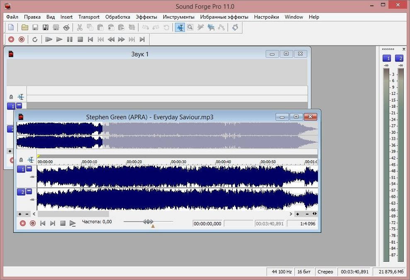
Task: Click Pause in main transport toolbar
Action: pyautogui.click(x=70, y=39)
